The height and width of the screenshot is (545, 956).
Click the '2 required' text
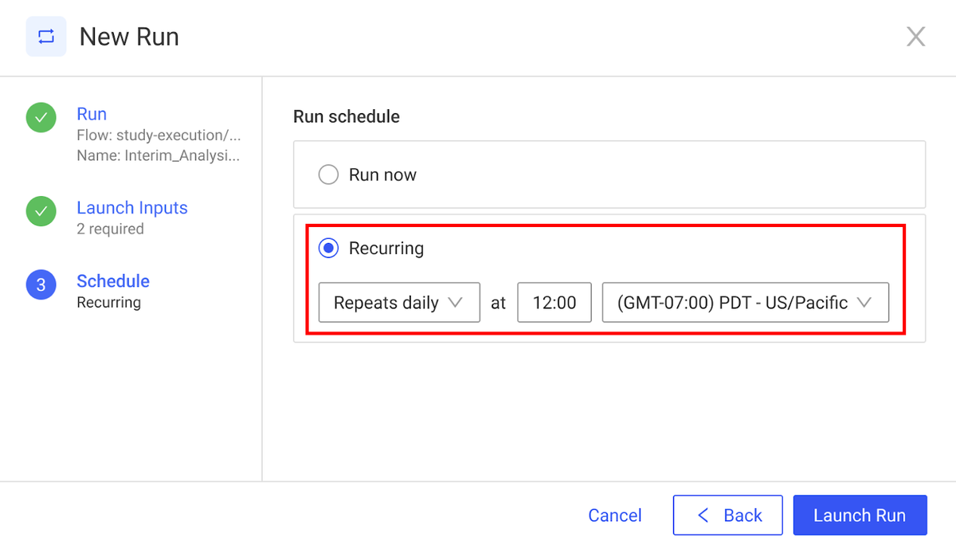point(110,229)
